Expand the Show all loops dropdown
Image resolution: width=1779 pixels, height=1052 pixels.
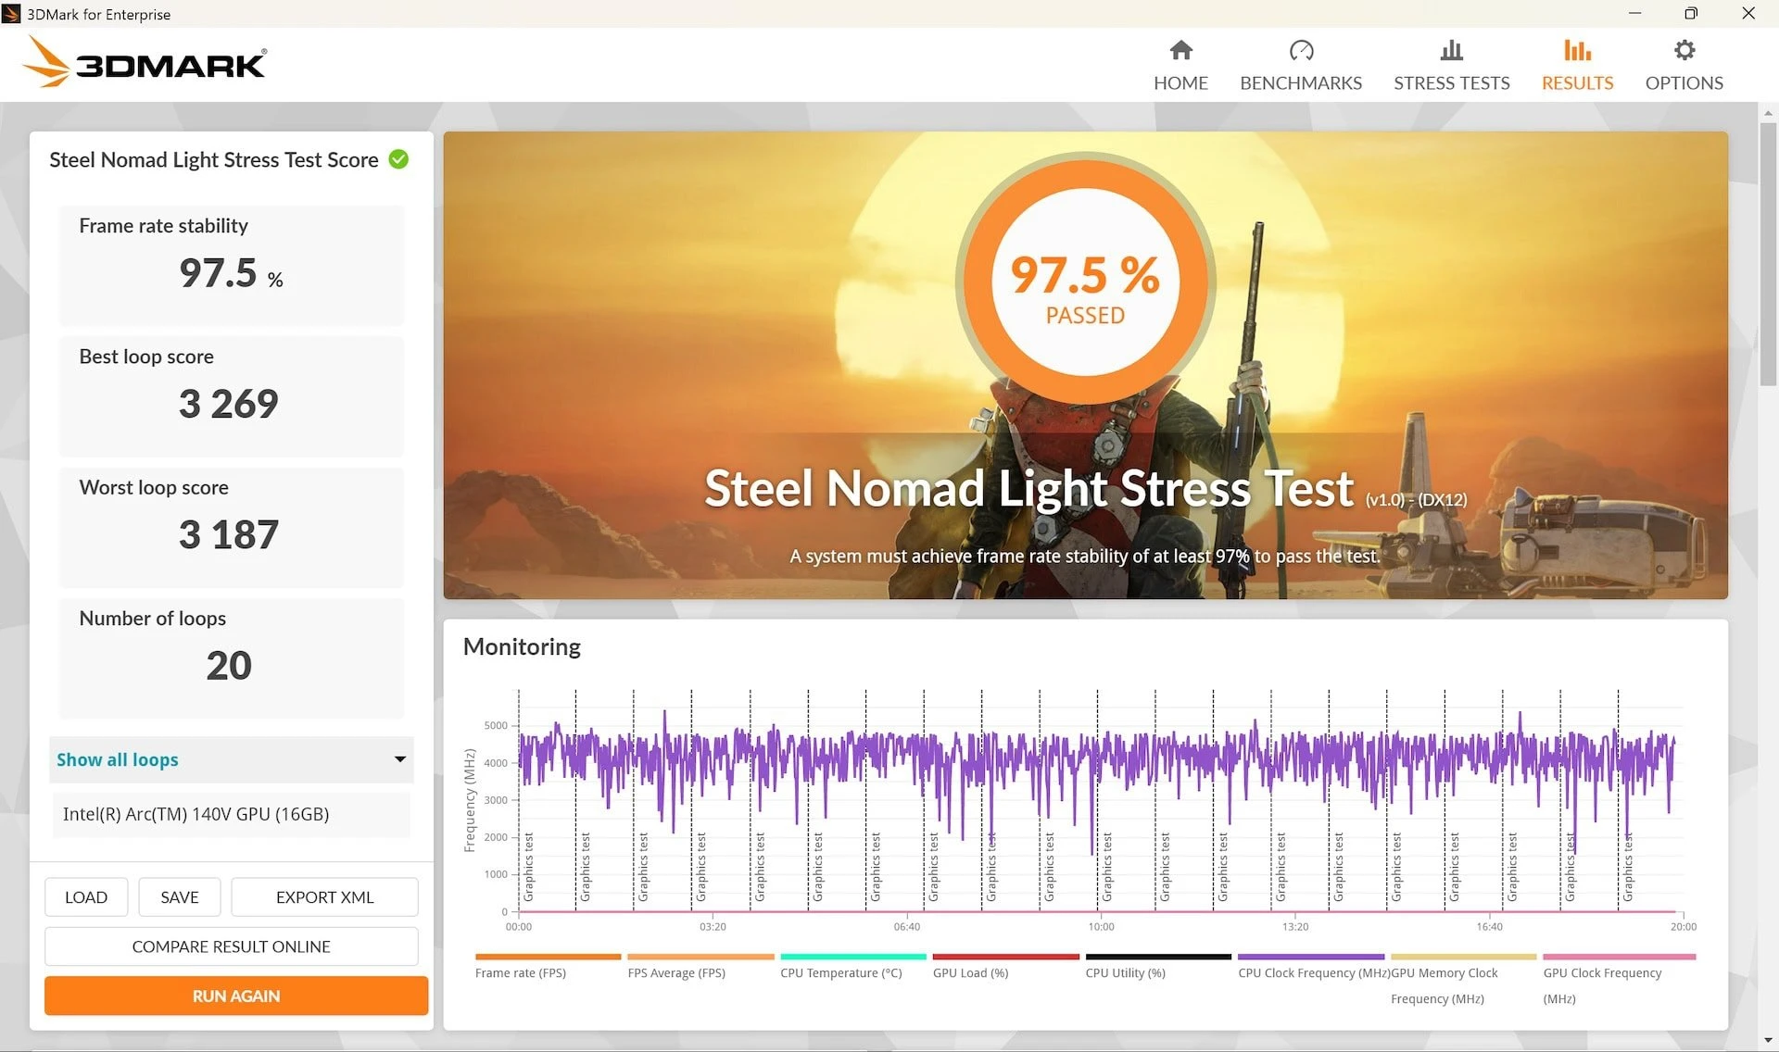231,759
